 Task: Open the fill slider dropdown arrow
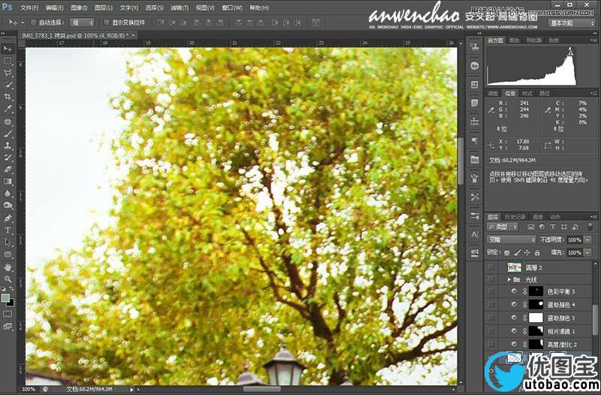tap(588, 252)
